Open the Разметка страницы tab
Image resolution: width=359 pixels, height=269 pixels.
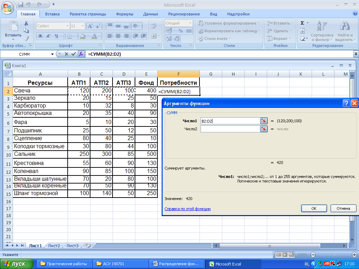pos(88,14)
